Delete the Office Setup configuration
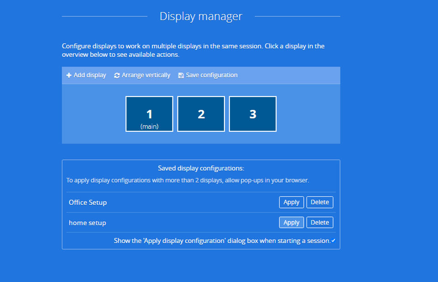The width and height of the screenshot is (438, 282). pos(320,202)
